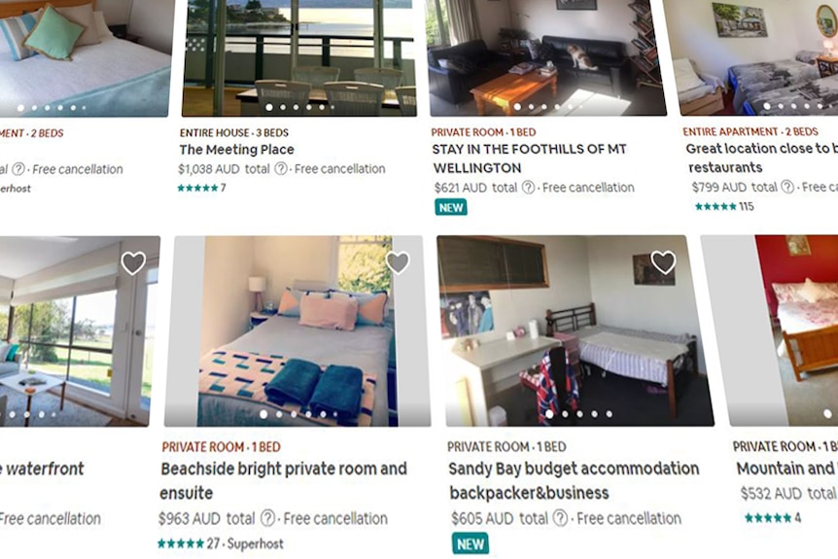The image size is (838, 559).
Task: Click help icon beside $621 AUD total
Action: [528, 188]
